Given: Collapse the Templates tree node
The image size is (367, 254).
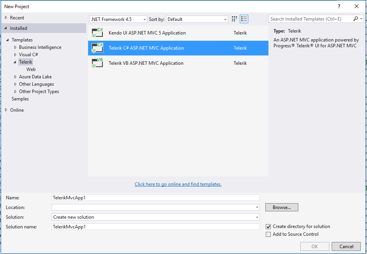Looking at the screenshot, I should coord(7,40).
